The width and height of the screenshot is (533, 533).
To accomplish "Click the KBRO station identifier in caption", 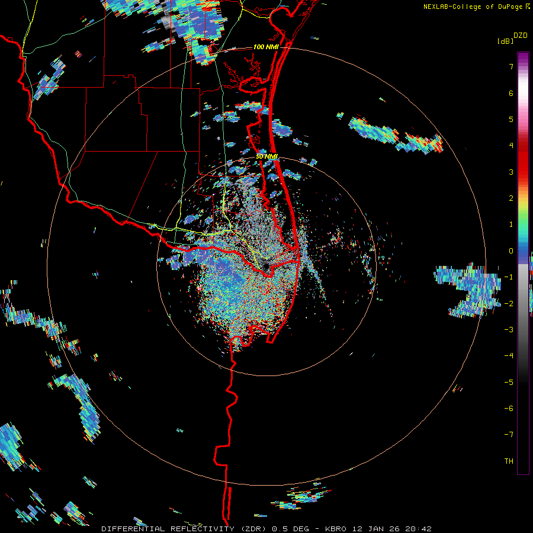I will [x=336, y=529].
